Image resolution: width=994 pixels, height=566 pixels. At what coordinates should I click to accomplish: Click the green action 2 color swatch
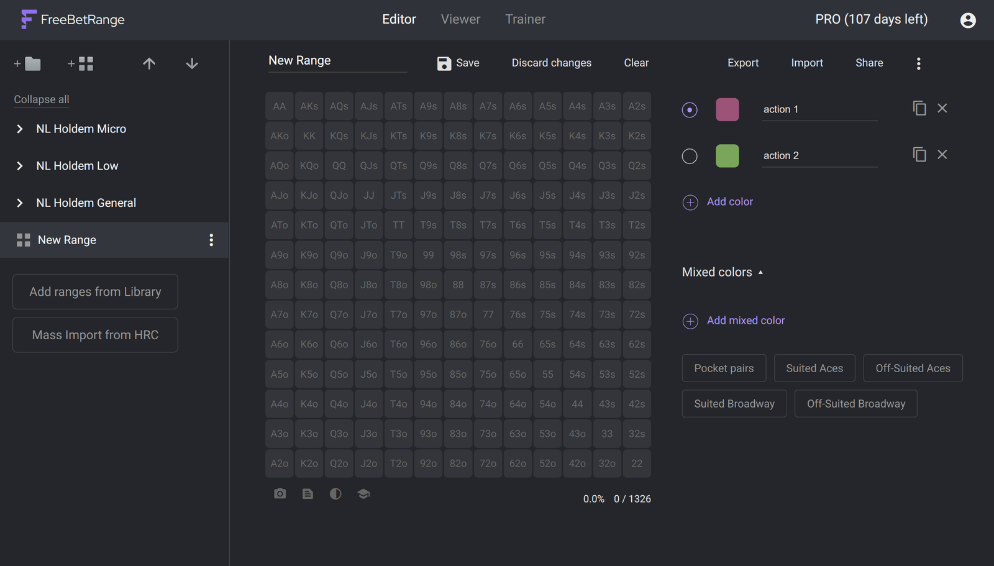click(727, 156)
